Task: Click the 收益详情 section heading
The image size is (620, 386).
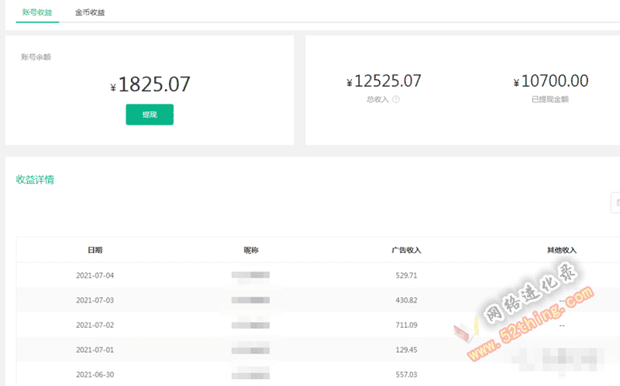Action: pos(35,179)
